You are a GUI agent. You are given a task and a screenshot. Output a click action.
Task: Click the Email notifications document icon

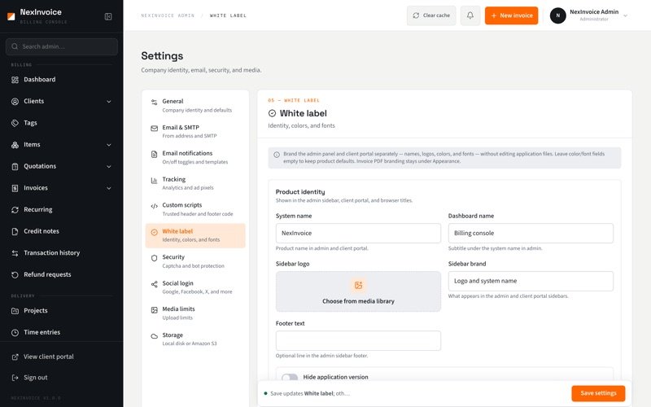point(154,154)
